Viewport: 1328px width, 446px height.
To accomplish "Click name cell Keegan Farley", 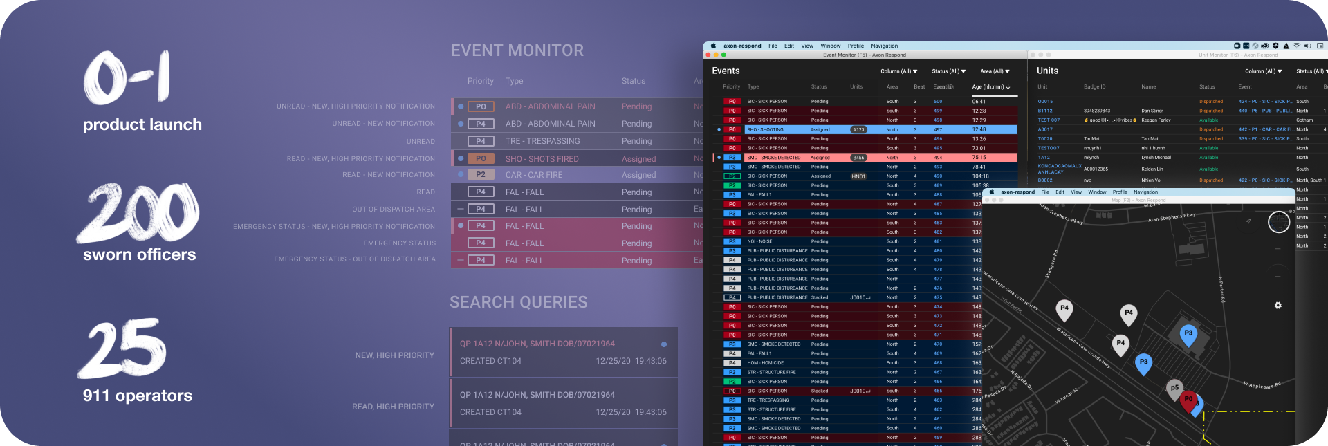I will pos(1156,120).
